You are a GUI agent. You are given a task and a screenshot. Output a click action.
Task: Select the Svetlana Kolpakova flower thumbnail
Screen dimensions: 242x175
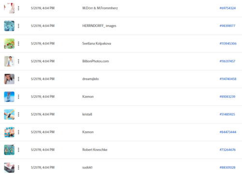(x=9, y=43)
